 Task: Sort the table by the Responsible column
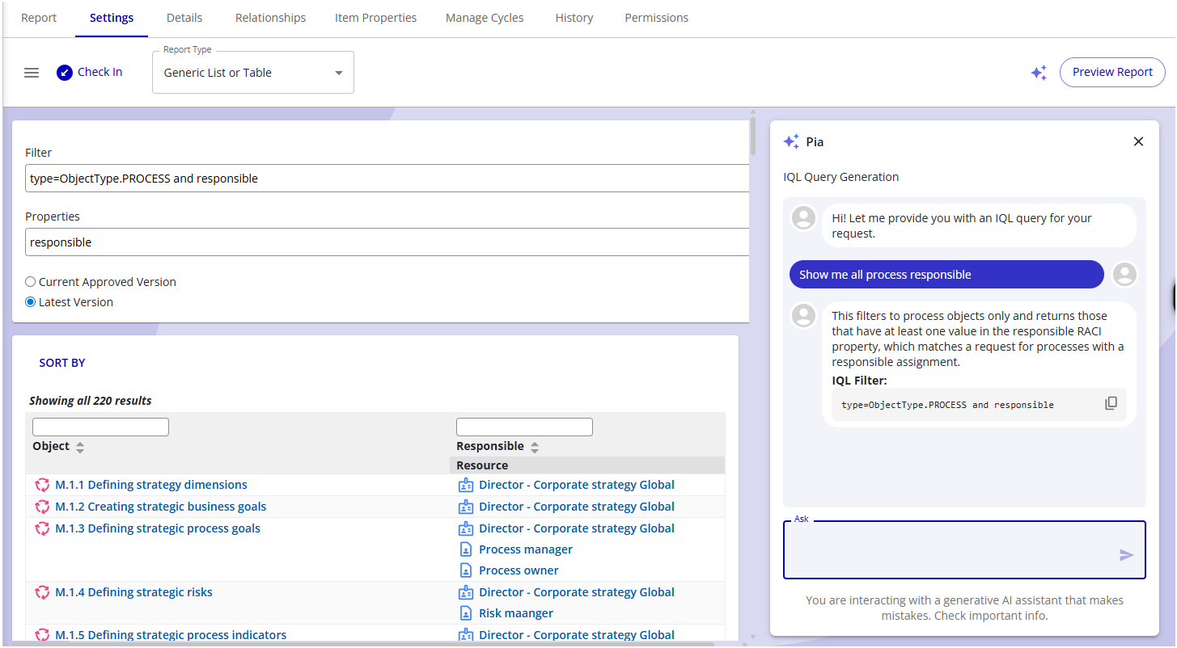click(535, 447)
